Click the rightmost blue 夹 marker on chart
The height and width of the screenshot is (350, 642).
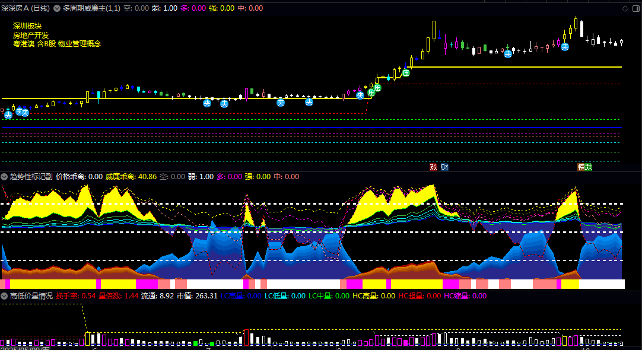tap(565, 47)
